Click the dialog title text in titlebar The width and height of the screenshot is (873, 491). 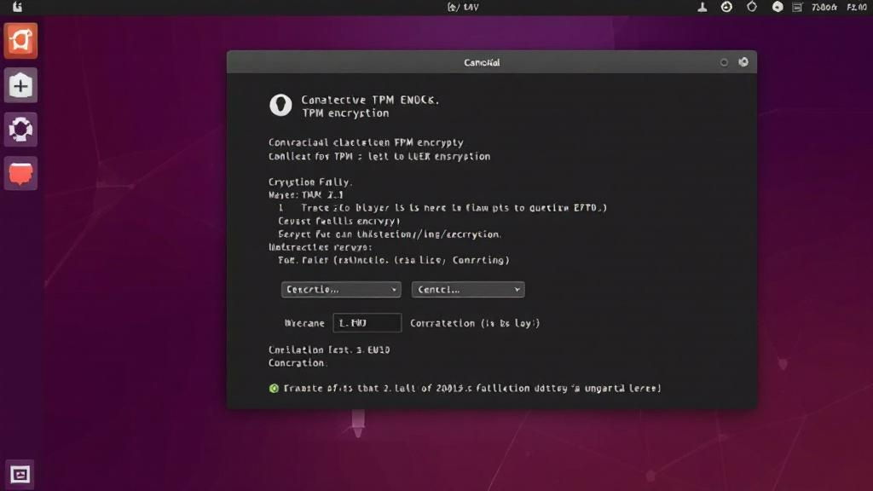point(483,62)
